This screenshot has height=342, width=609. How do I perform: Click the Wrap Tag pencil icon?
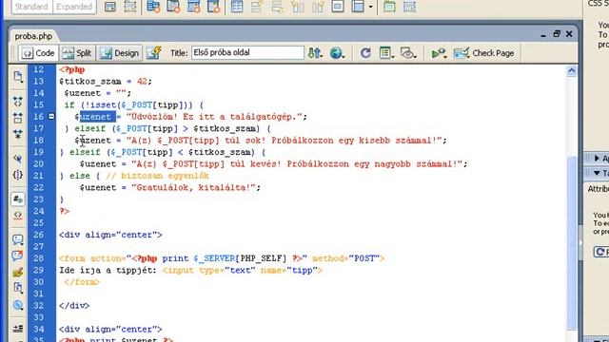(x=18, y=273)
